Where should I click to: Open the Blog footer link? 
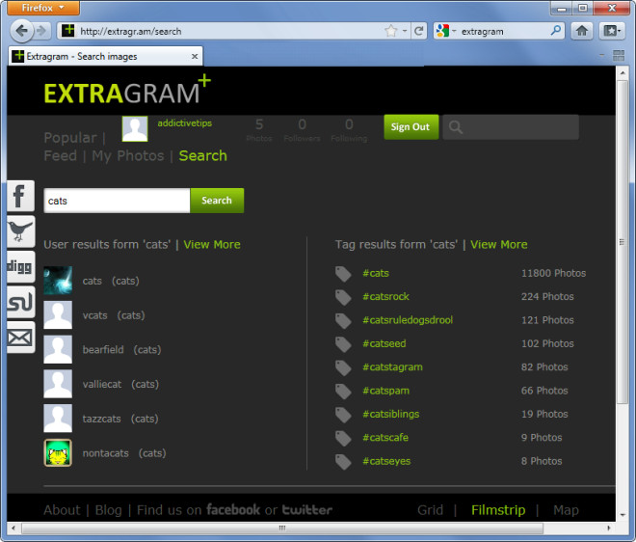pos(108,510)
